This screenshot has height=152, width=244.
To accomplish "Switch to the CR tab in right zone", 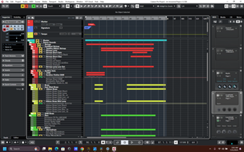I will tap(231, 17).
